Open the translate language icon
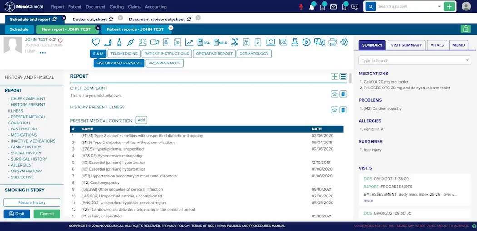 click(320, 42)
